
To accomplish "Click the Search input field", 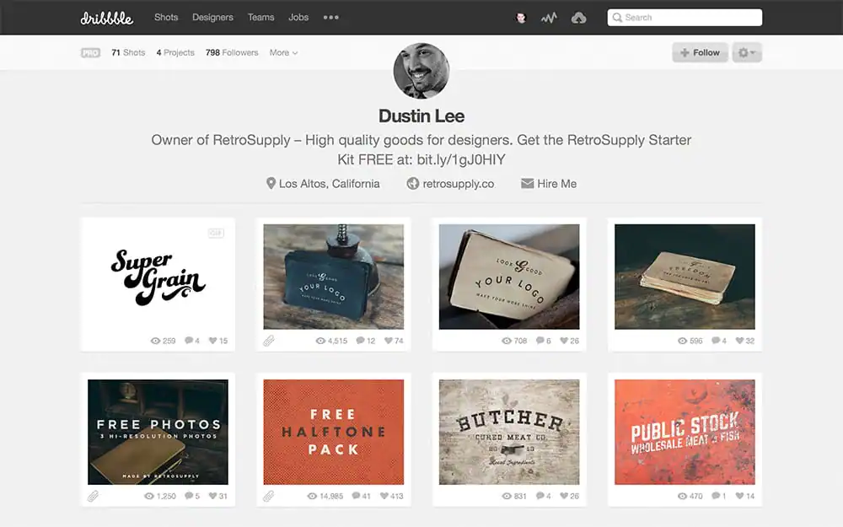I will (x=685, y=17).
